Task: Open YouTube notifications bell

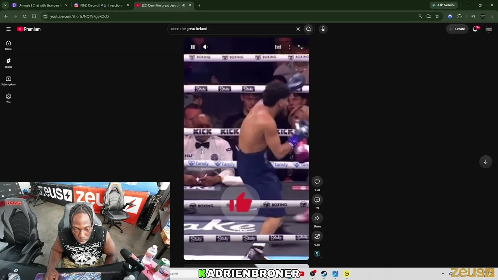Action: (475, 29)
